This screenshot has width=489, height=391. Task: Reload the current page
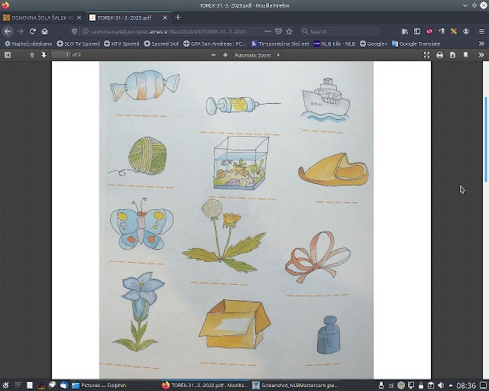pos(33,31)
